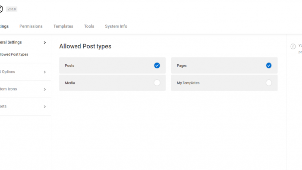Screen dimensions: 302x170
Task: Select the Options sidebar label
Action: pos(7,72)
